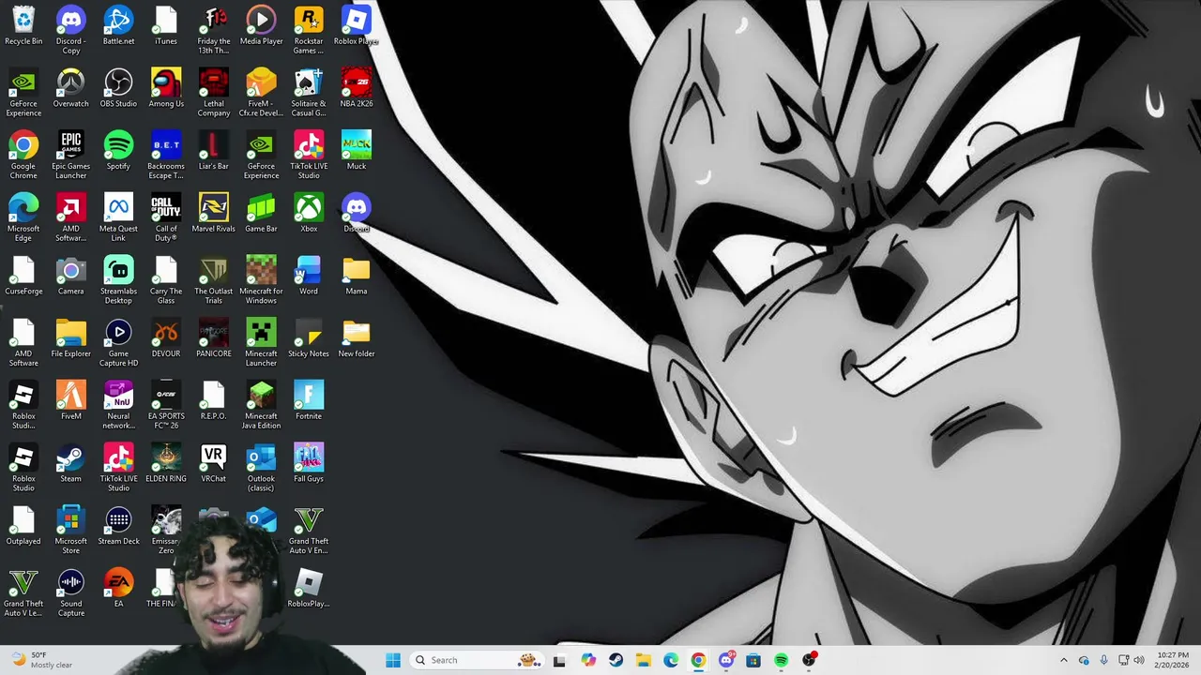Select the Google Chrome desktop shortcut
Image resolution: width=1201 pixels, height=675 pixels.
coord(23,157)
